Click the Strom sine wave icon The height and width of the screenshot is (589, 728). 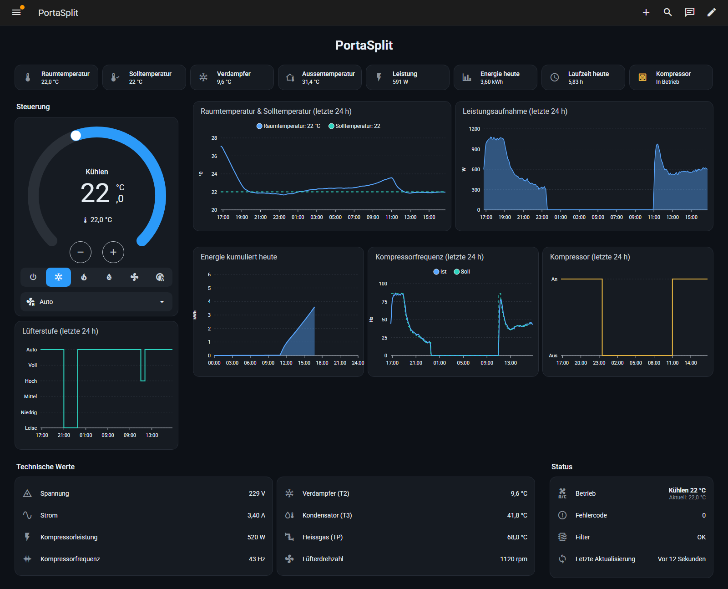click(x=27, y=515)
